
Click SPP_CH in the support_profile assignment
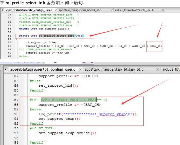pyautogui.click(x=59, y=46)
